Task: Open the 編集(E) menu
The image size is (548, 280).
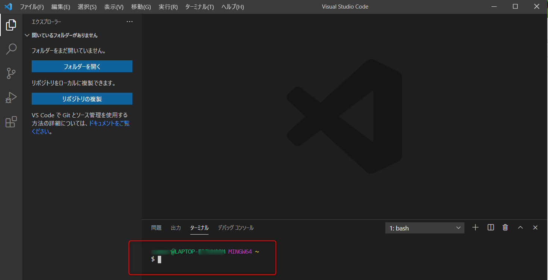Action: [x=61, y=7]
